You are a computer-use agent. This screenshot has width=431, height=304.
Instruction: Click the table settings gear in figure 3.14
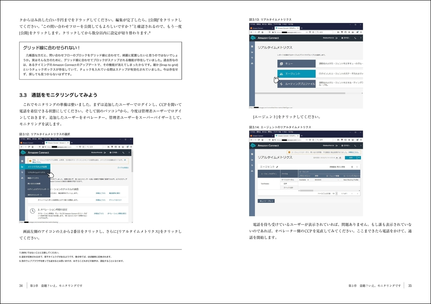tap(352, 167)
